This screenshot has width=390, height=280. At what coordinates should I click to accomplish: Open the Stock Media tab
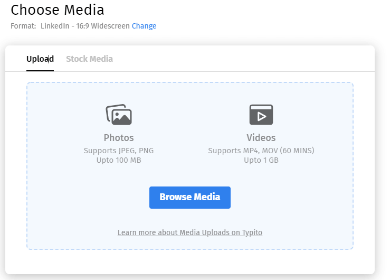(x=89, y=59)
